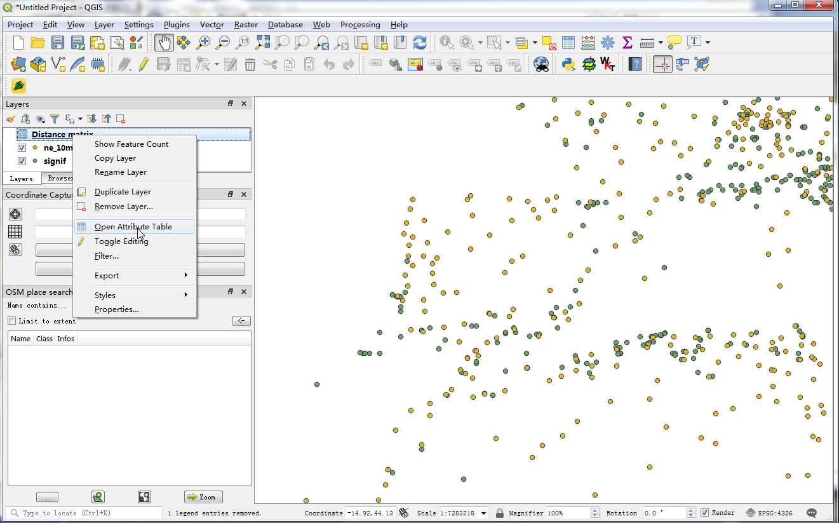839x523 pixels.
Task: Open the Scale dropdown in status bar
Action: 484,513
